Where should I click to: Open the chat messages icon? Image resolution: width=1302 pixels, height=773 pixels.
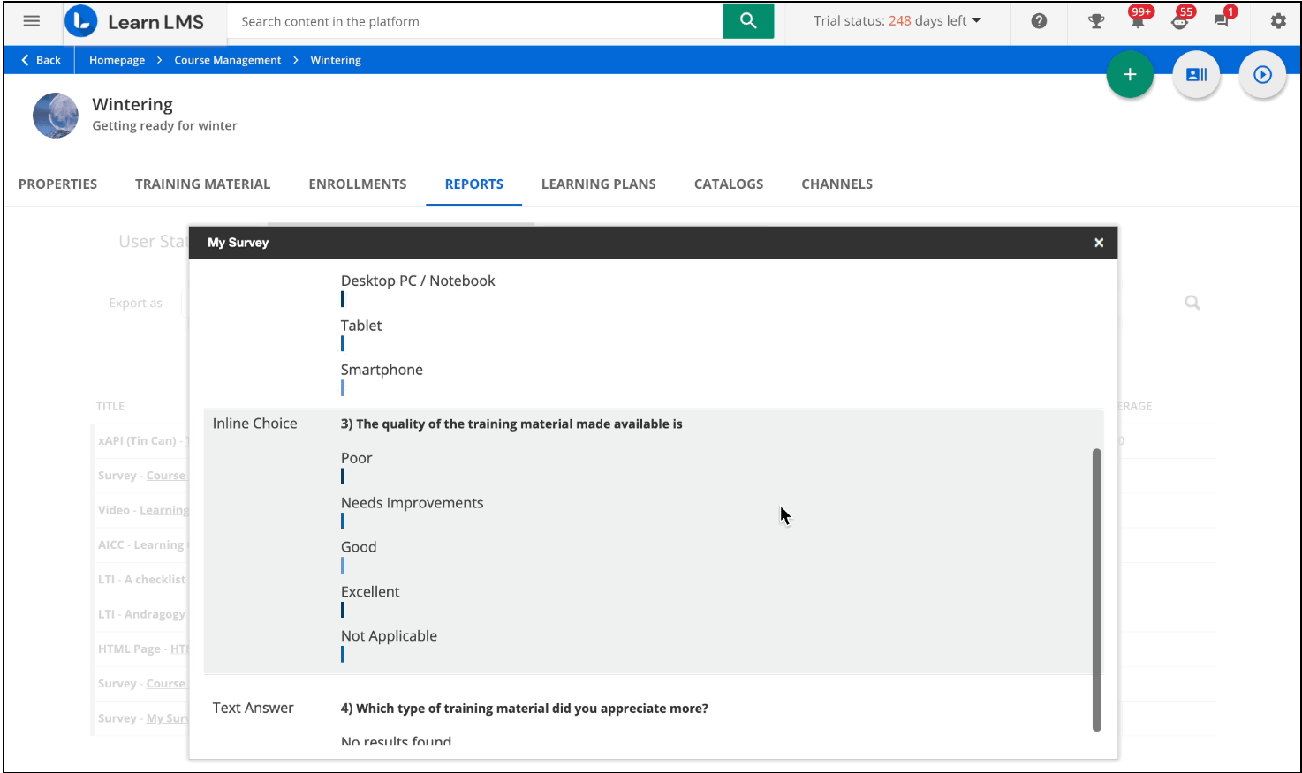pos(1222,21)
